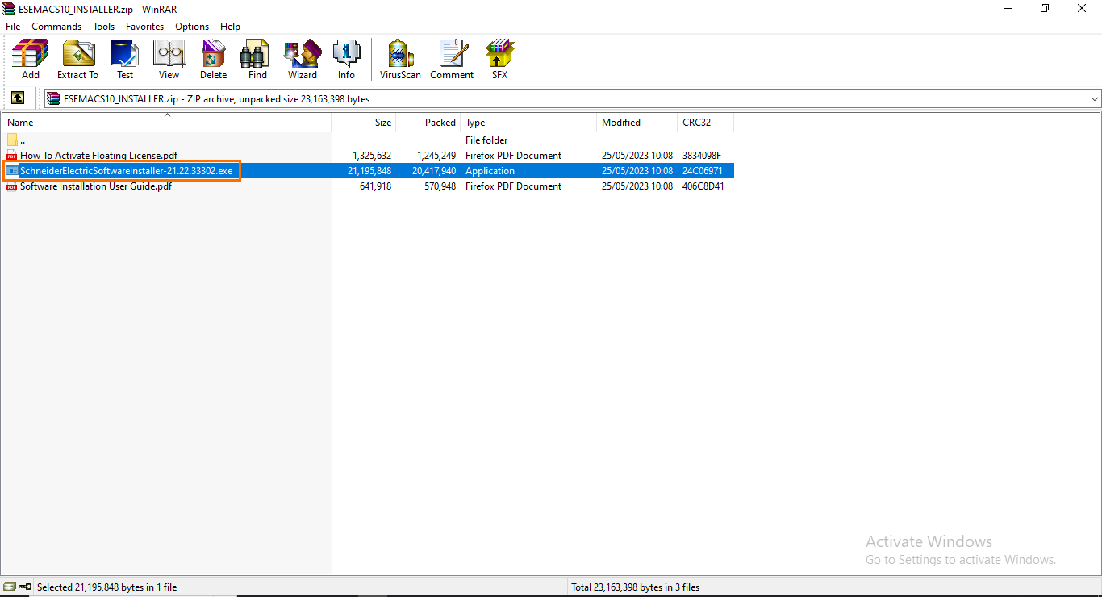Screen dimensions: 1102x597
Task: Go up one level with the arrow button
Action: click(x=17, y=98)
